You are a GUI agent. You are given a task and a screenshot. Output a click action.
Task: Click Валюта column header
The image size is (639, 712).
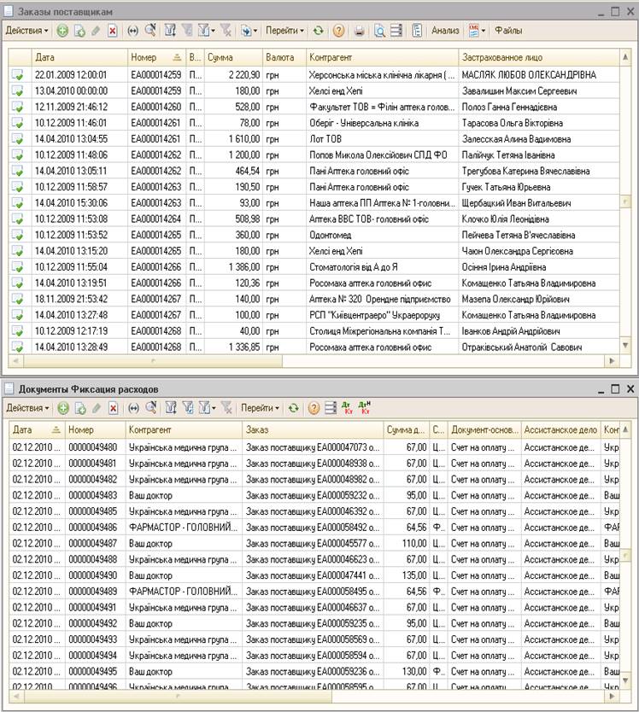284,57
